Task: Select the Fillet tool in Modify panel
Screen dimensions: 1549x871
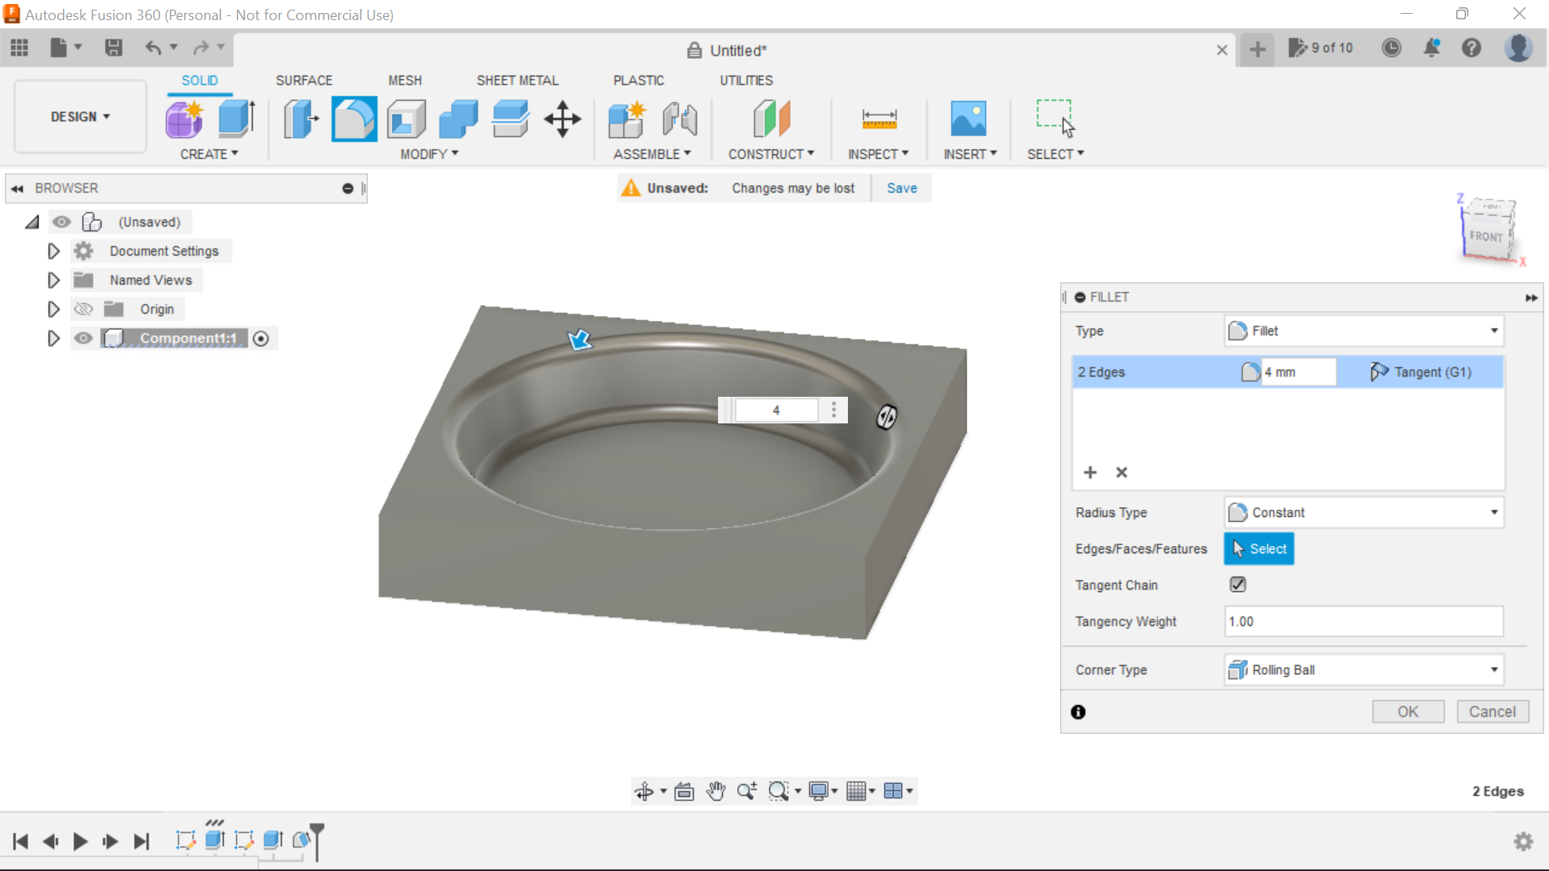Action: coord(354,119)
